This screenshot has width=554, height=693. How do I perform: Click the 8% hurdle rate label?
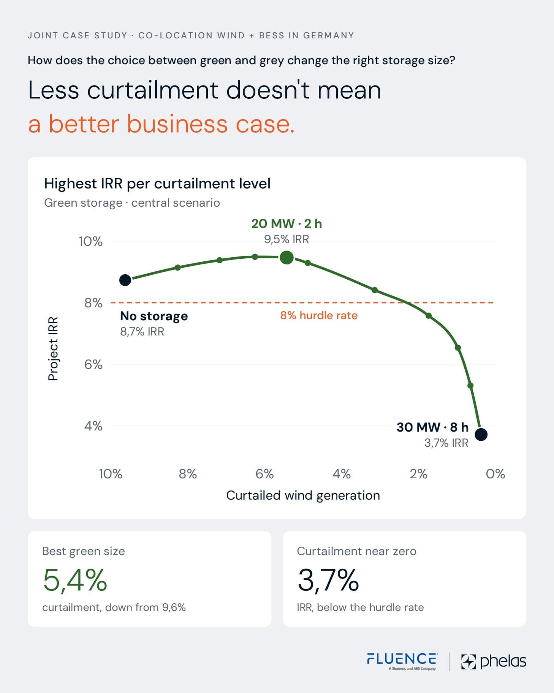(319, 315)
